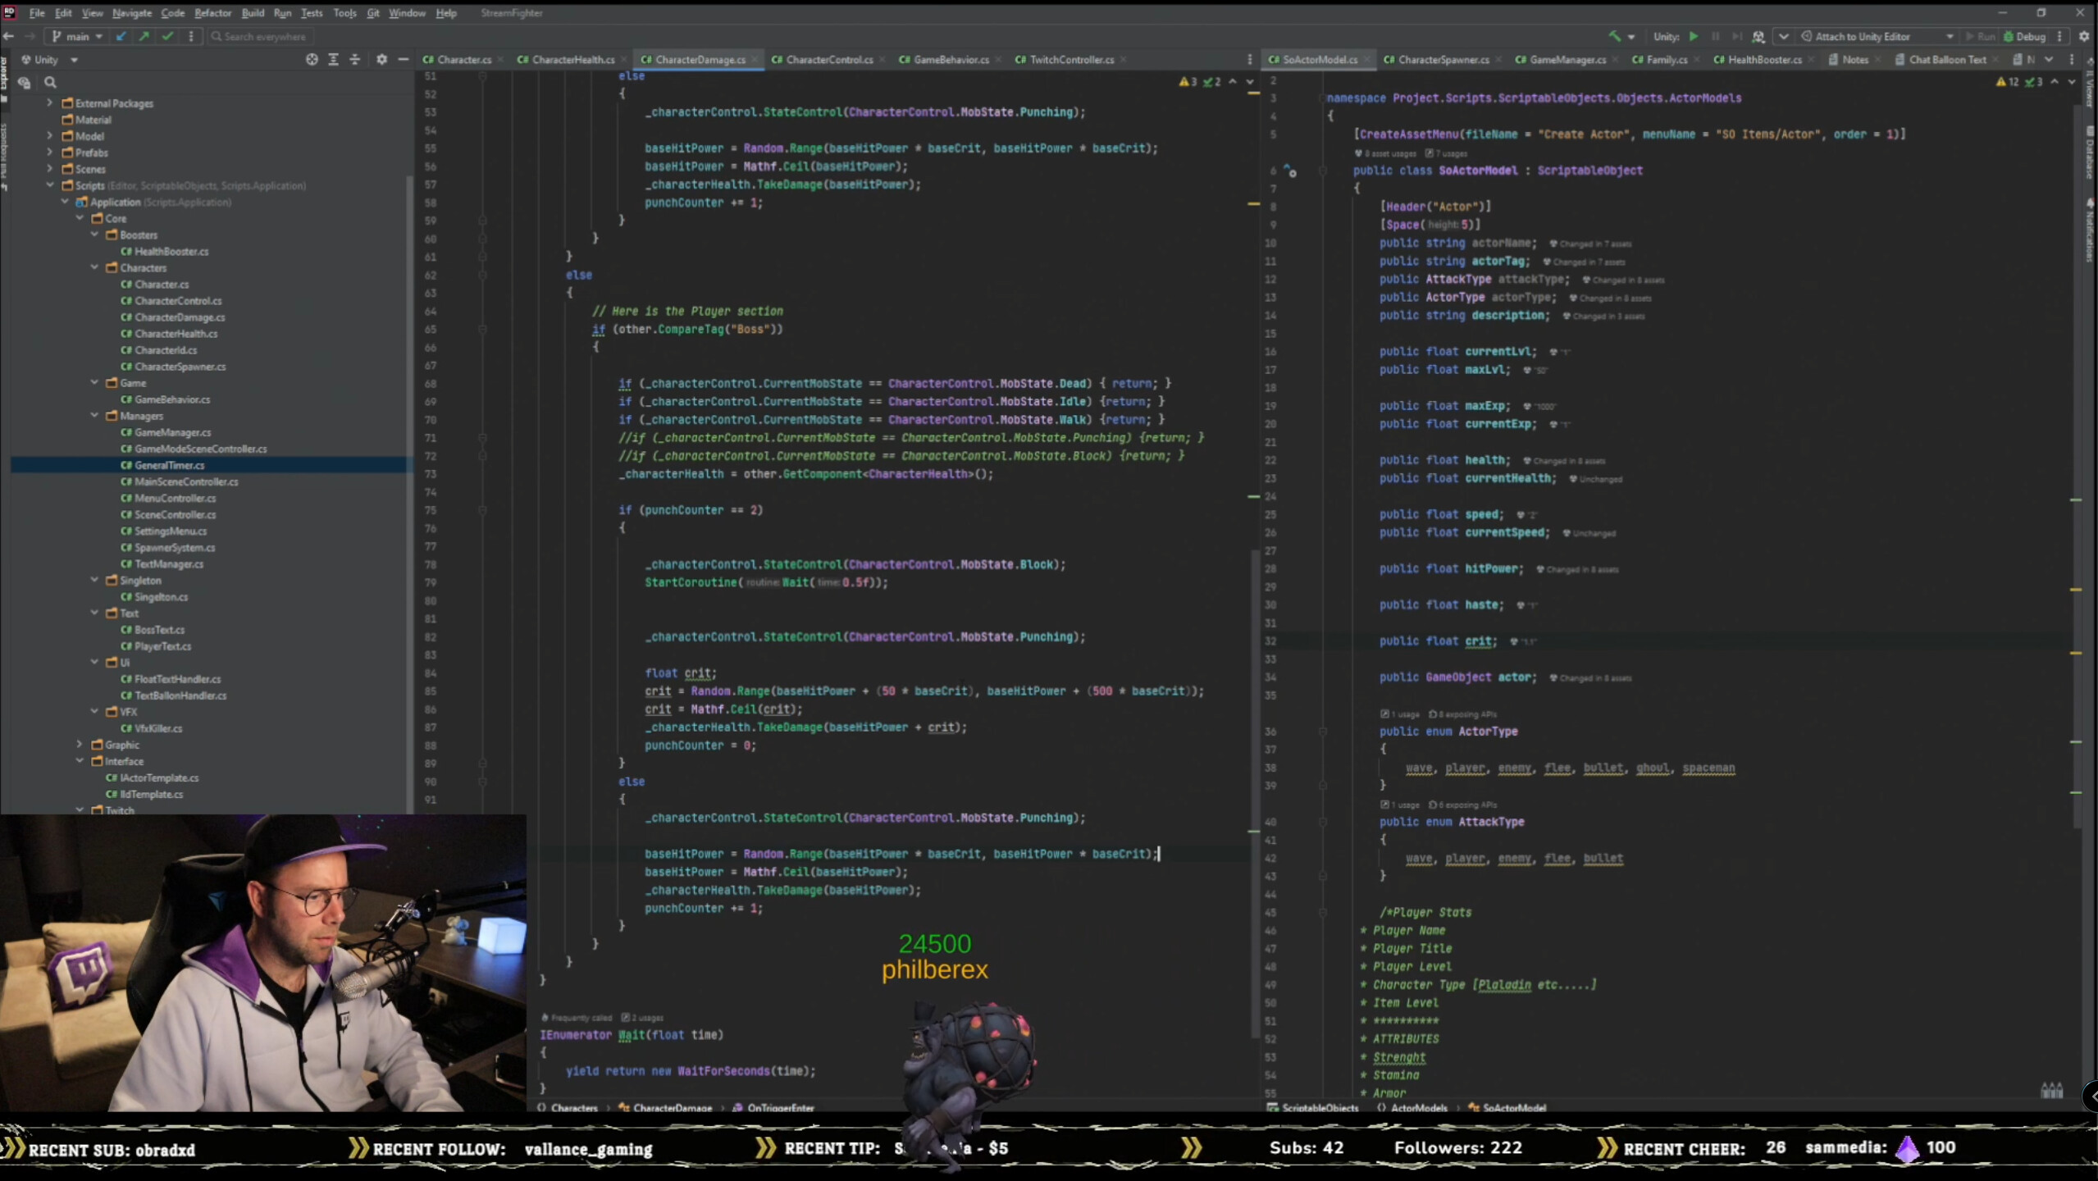
Task: Open the main branch dropdown
Action: (78, 36)
